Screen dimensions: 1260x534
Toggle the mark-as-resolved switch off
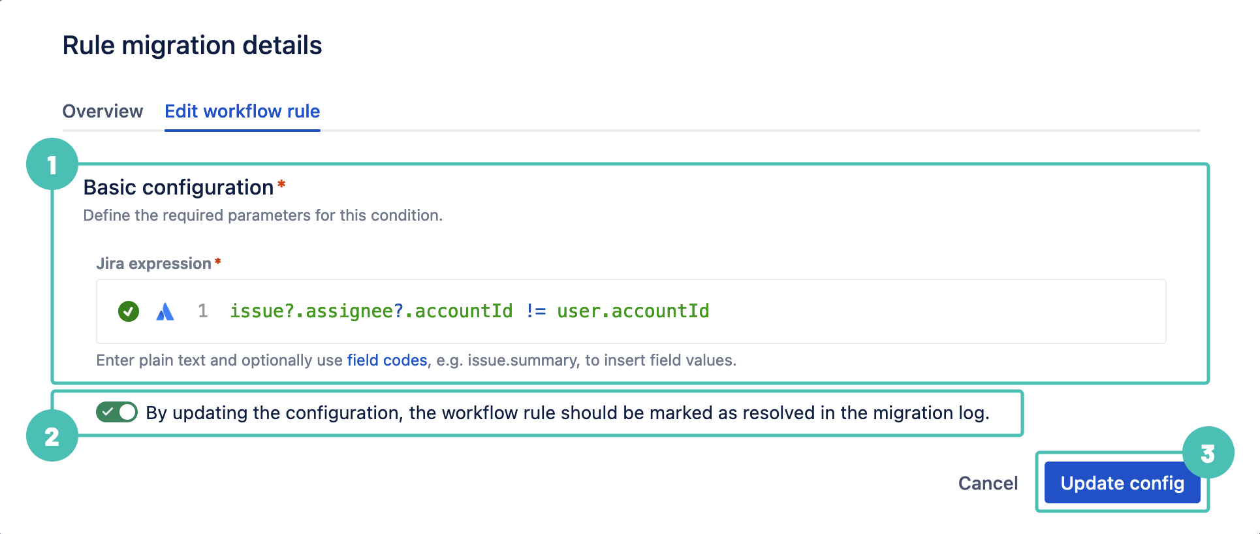point(117,412)
